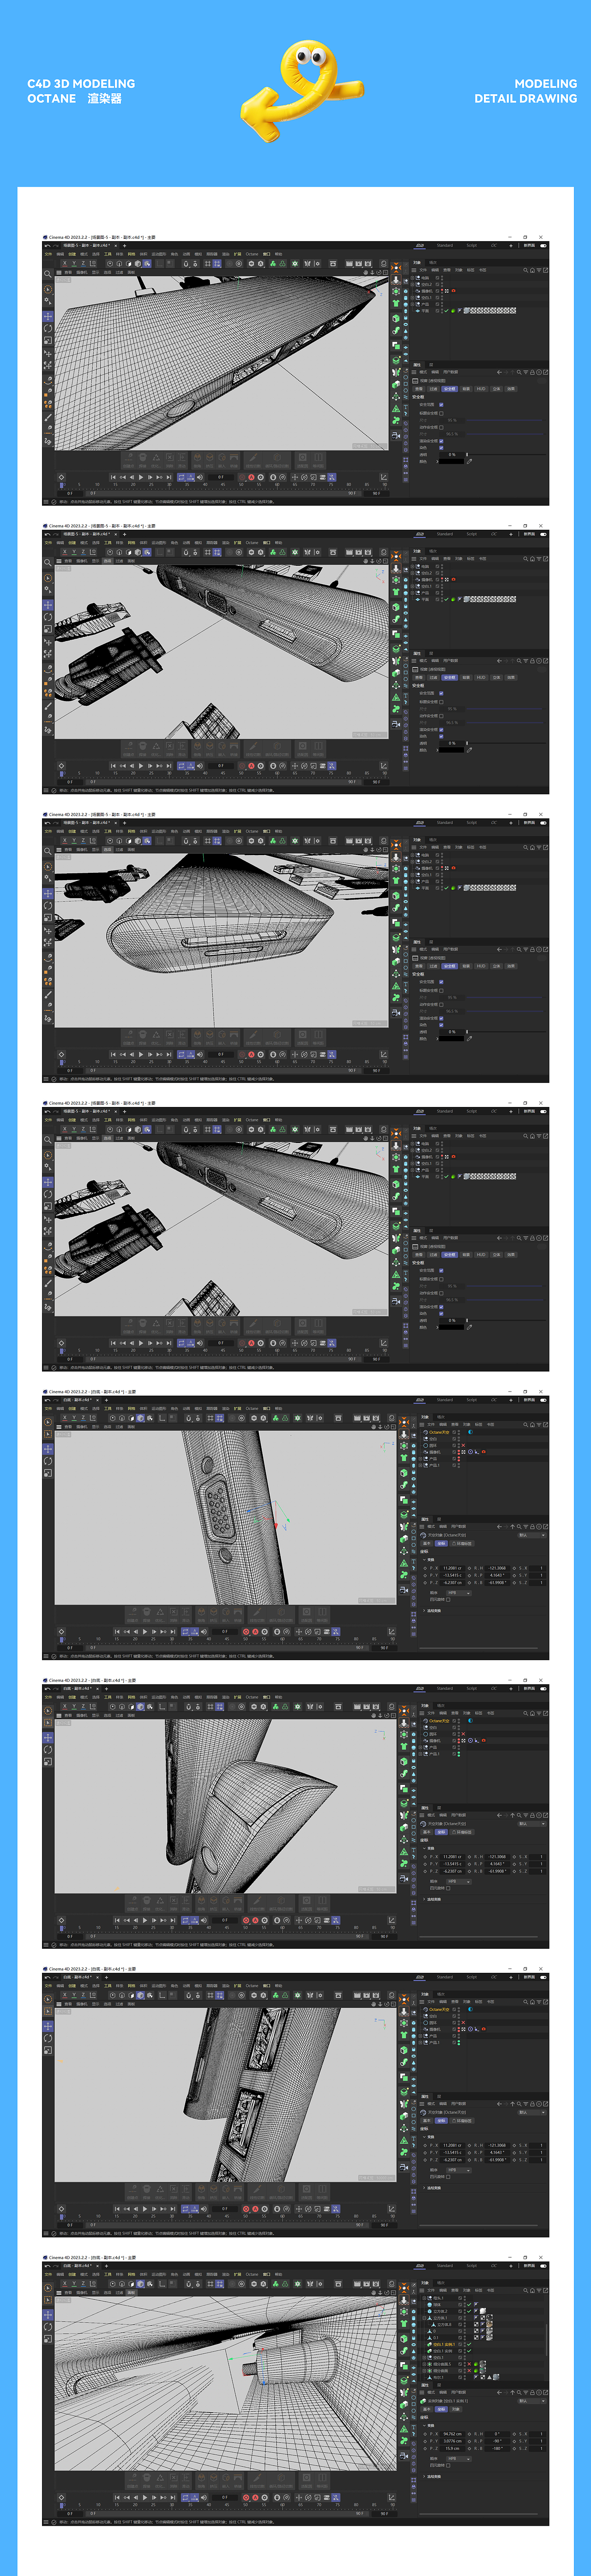Open the 顺序 HPB dropdown in last window
The height and width of the screenshot is (2576, 591).
pyautogui.click(x=459, y=2459)
